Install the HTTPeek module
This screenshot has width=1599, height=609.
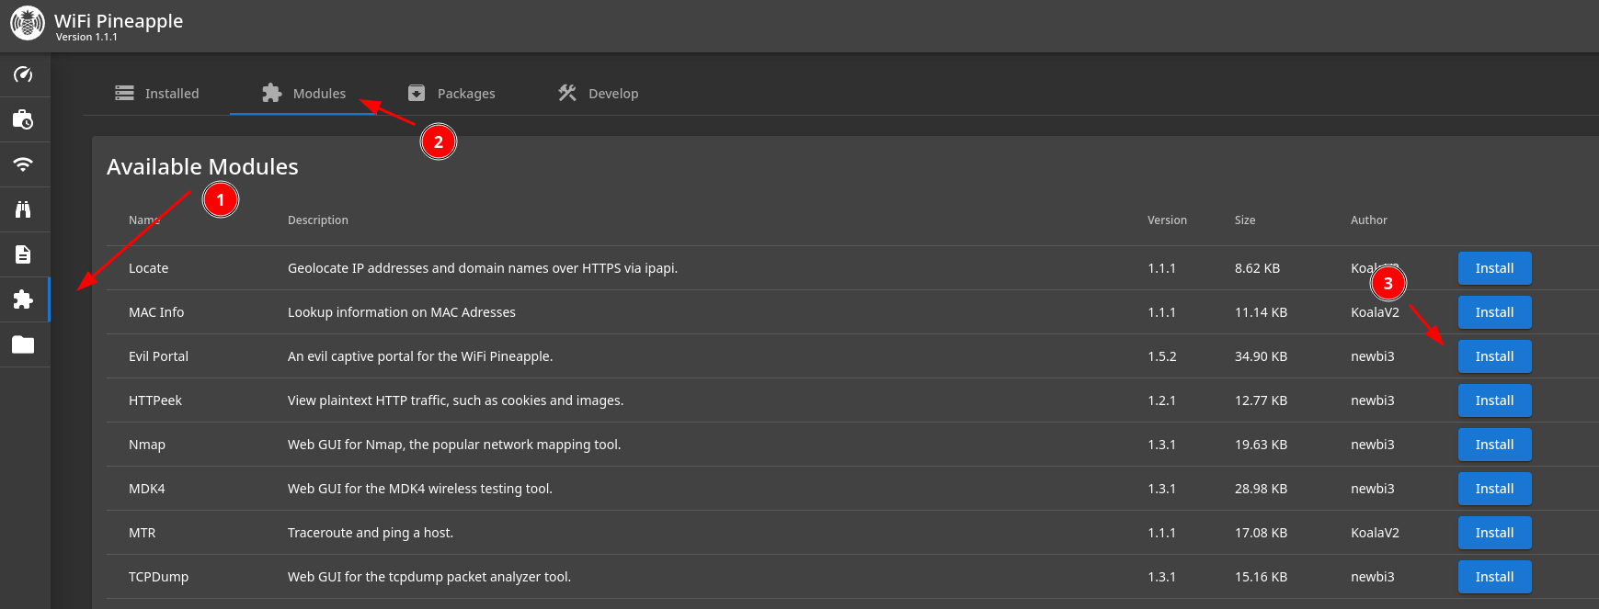point(1494,400)
